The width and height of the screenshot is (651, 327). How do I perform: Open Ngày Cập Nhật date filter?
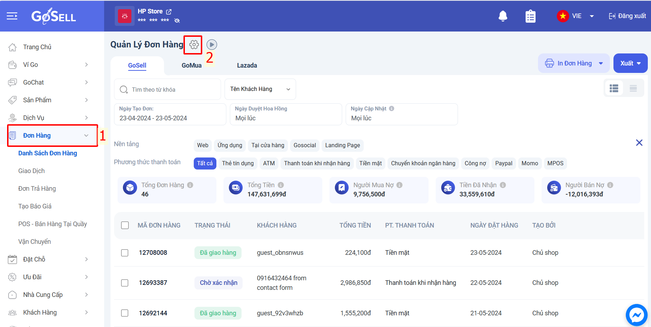pyautogui.click(x=402, y=114)
